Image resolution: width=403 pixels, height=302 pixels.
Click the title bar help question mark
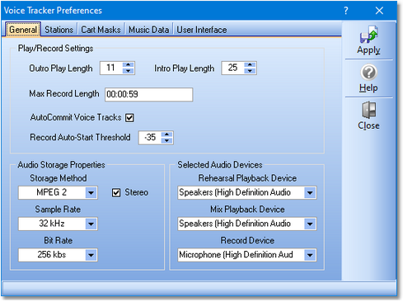(346, 11)
